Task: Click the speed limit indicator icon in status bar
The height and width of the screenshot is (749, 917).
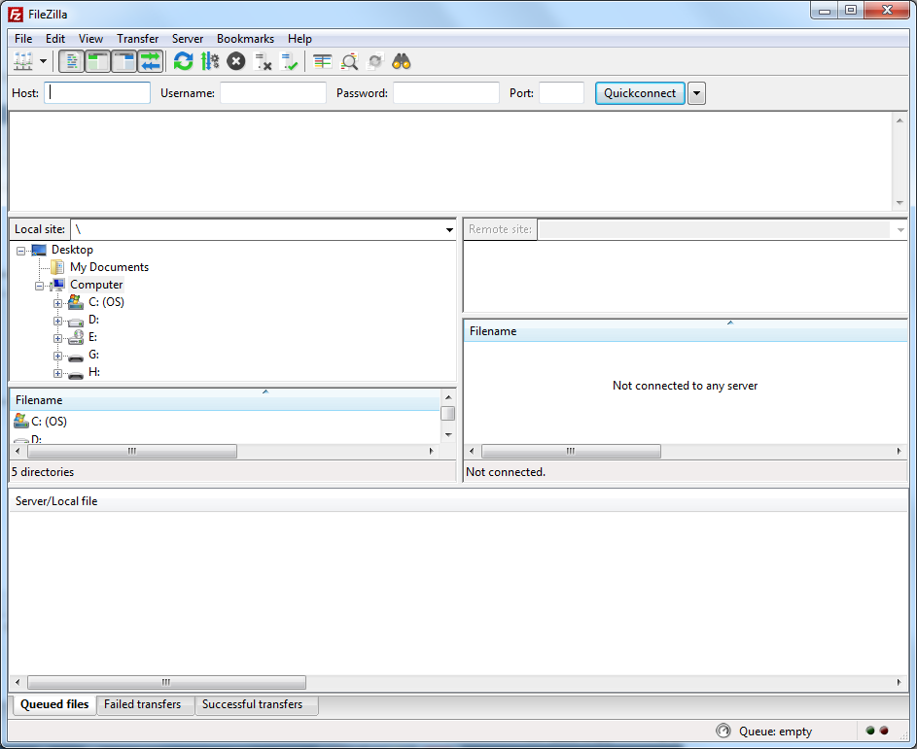Action: coord(723,731)
